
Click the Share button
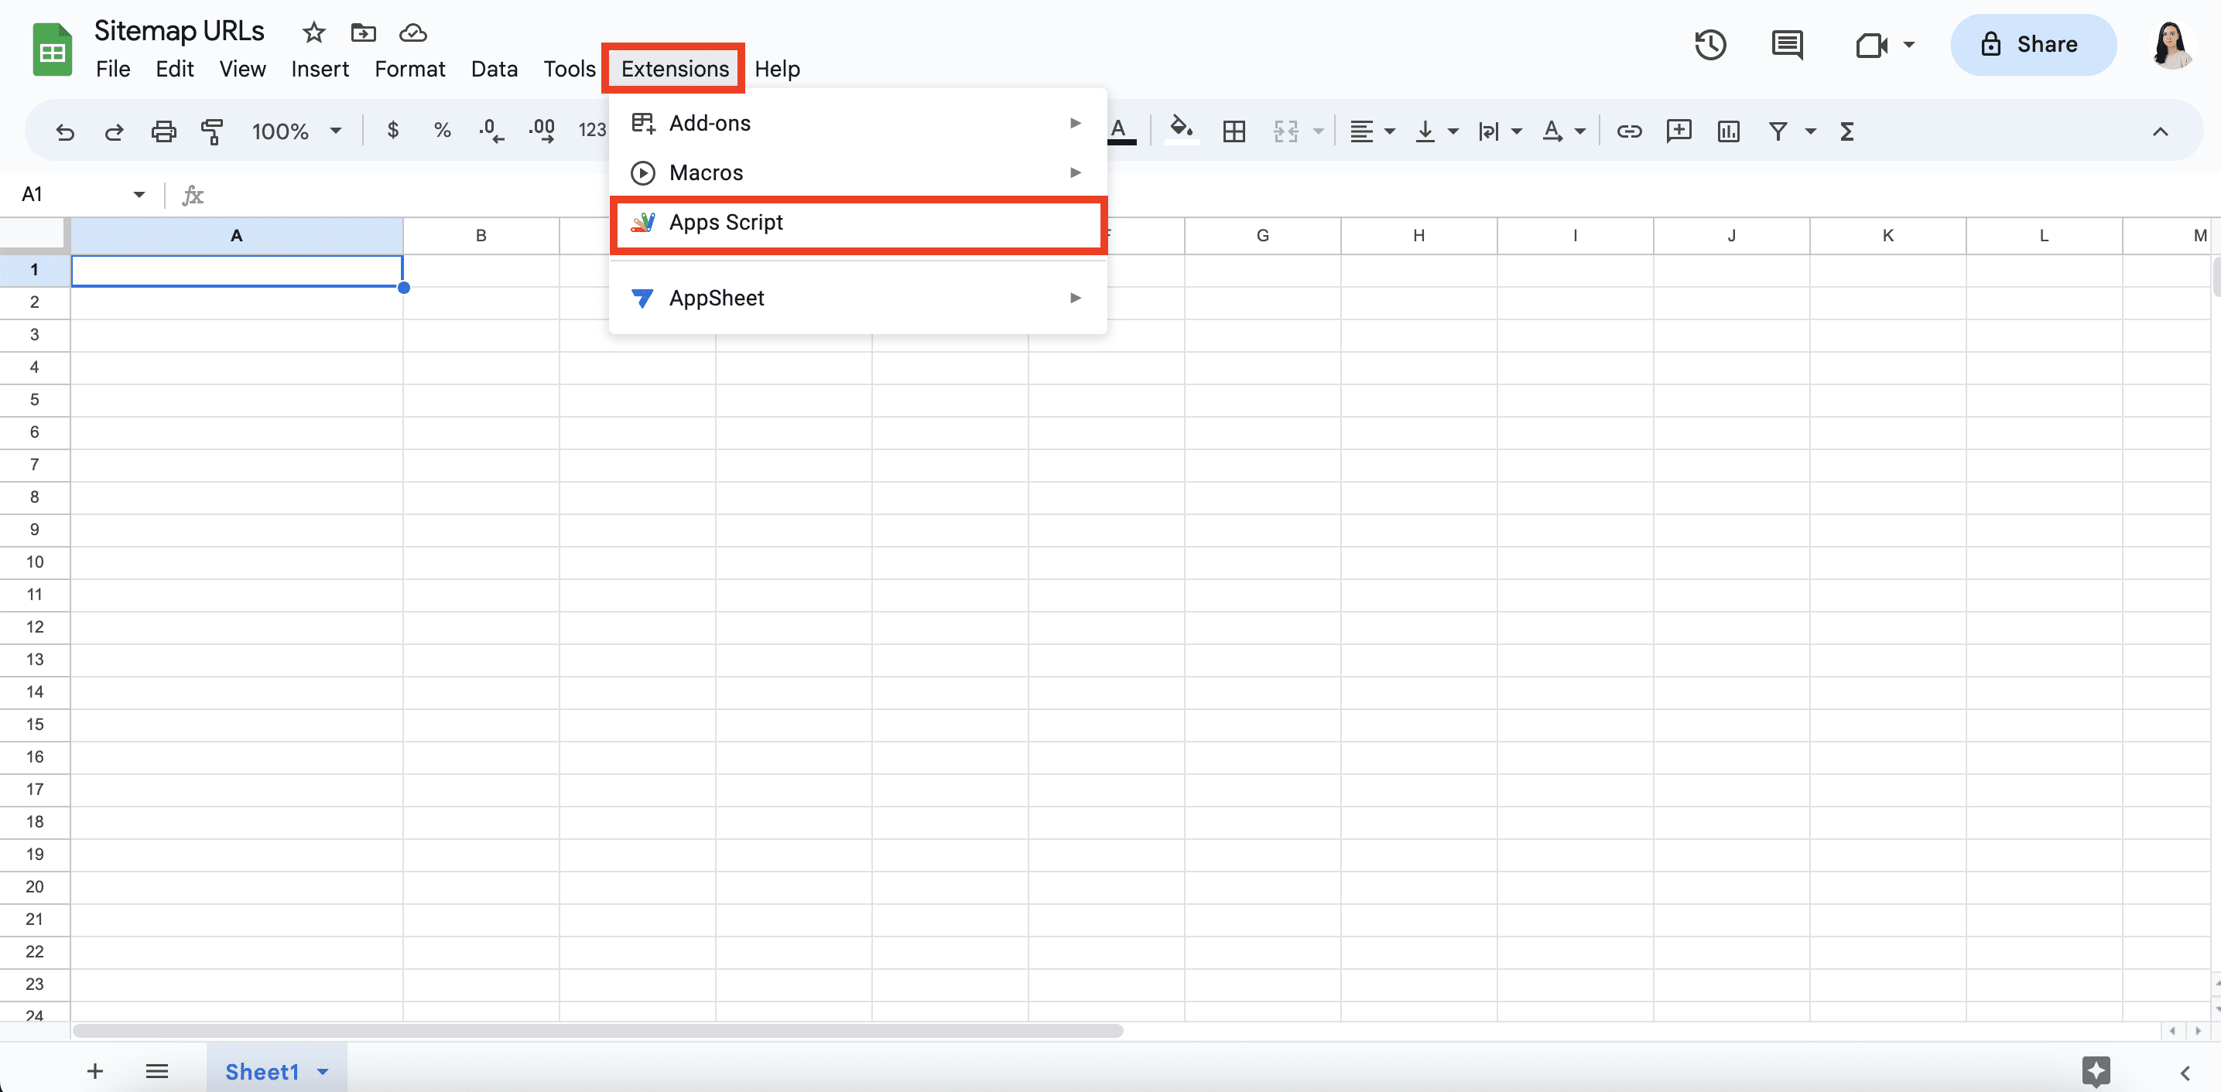pos(2033,45)
